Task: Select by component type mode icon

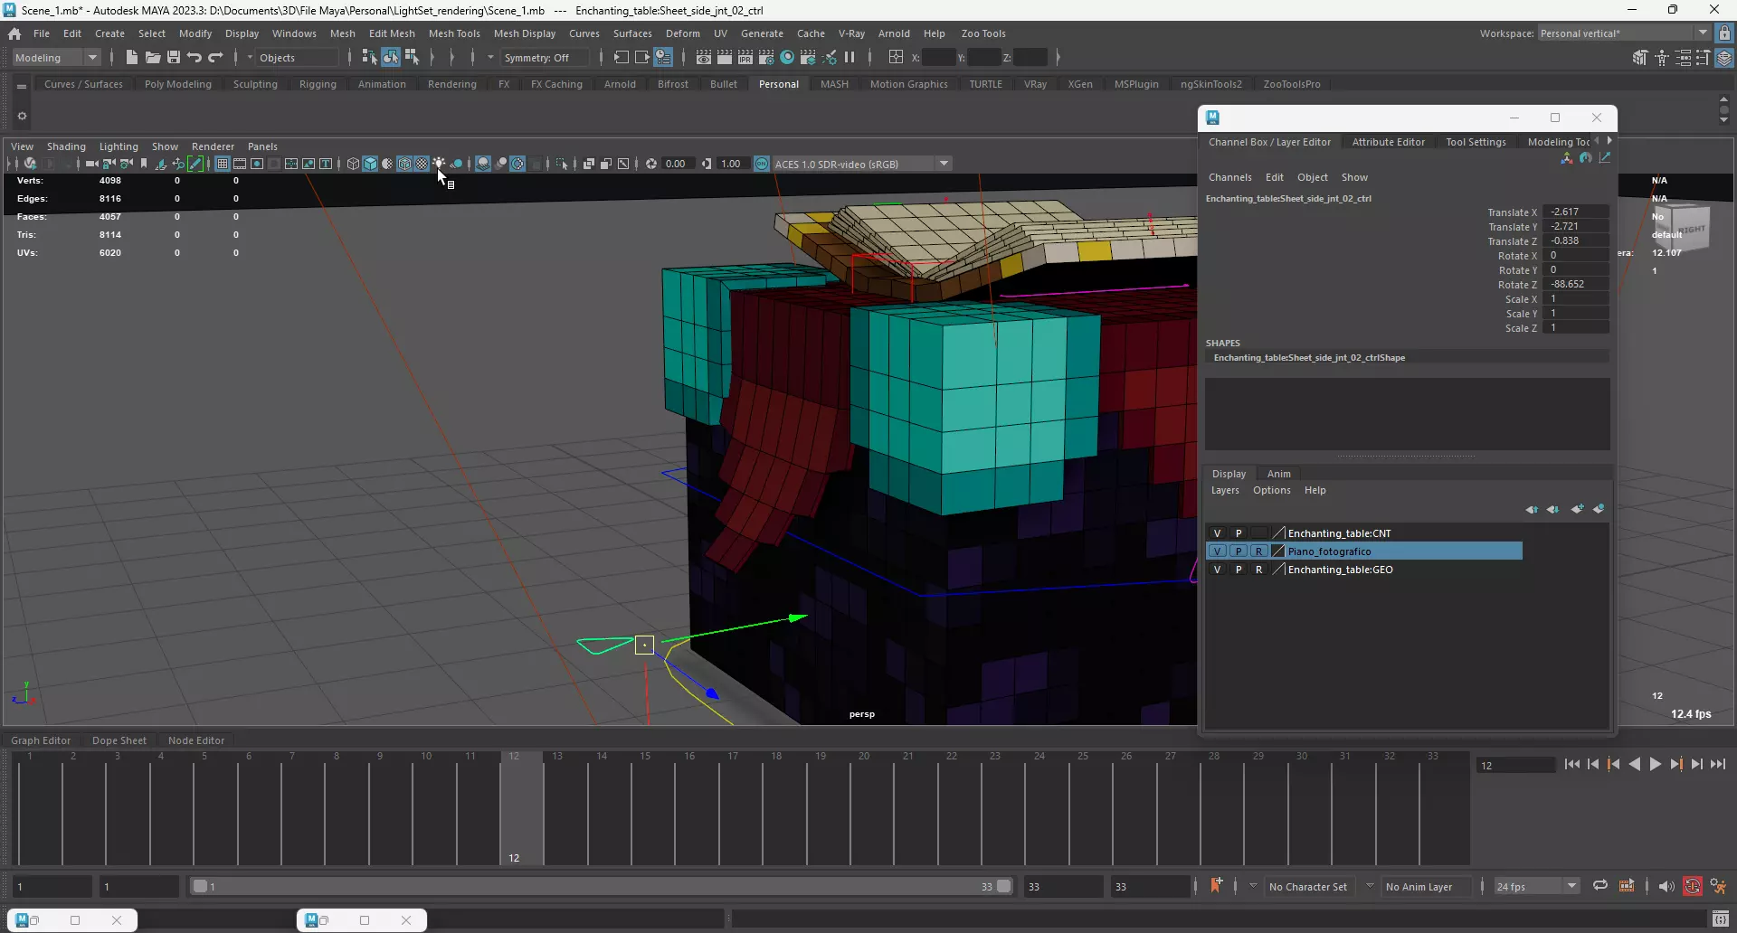Action: coord(412,57)
